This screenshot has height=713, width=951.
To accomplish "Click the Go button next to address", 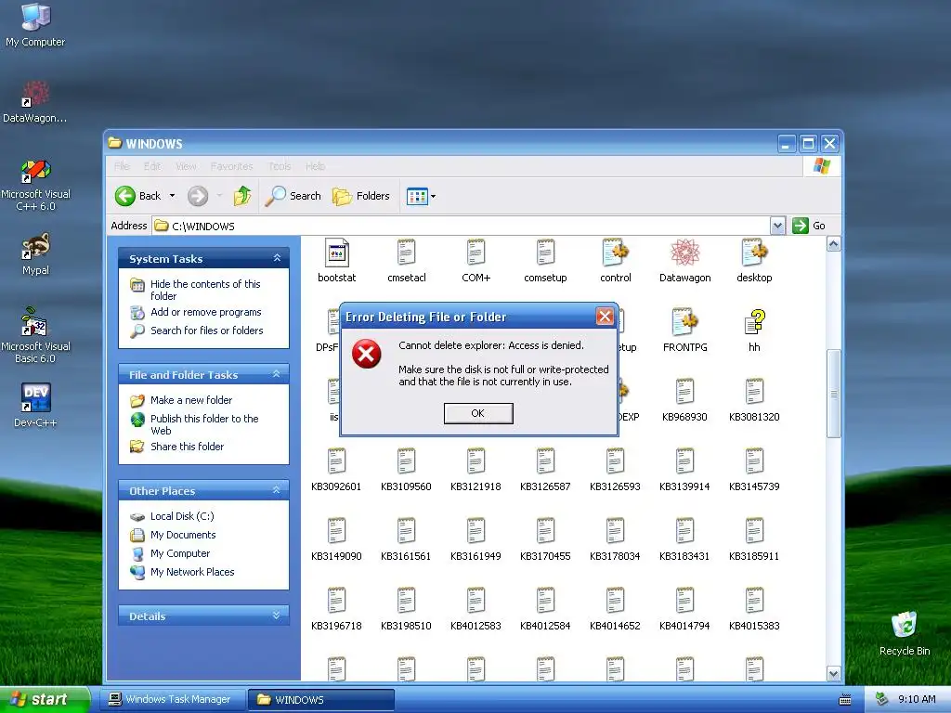I will tap(809, 226).
